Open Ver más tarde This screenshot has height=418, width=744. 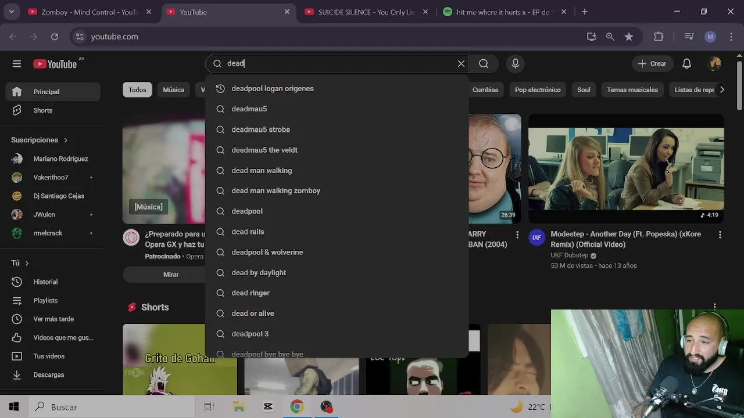(53, 319)
